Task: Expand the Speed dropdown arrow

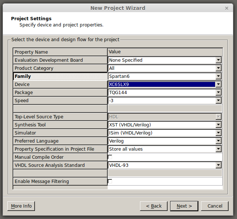Action: [x=218, y=101]
